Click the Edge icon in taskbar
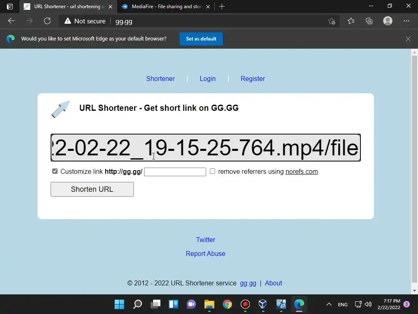Screen dimensions: 418x314 pos(299,304)
